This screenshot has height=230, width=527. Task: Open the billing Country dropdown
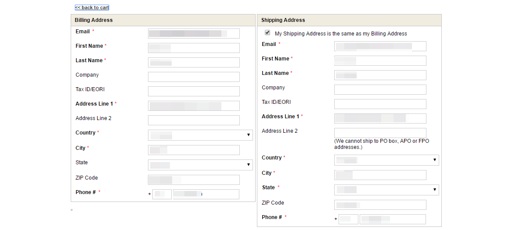[x=200, y=135]
